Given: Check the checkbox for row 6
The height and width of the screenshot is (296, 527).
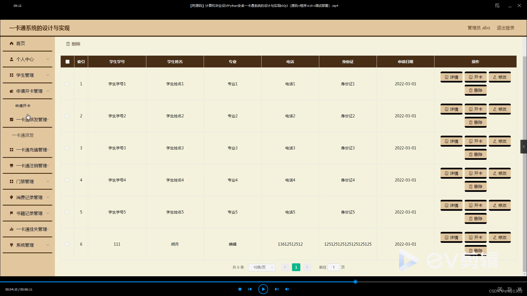Looking at the screenshot, I should [x=67, y=244].
